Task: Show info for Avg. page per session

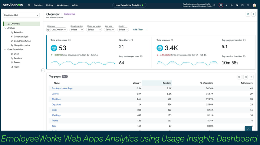Action: [244, 40]
